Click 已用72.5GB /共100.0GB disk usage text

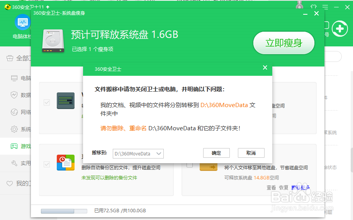[120, 211]
